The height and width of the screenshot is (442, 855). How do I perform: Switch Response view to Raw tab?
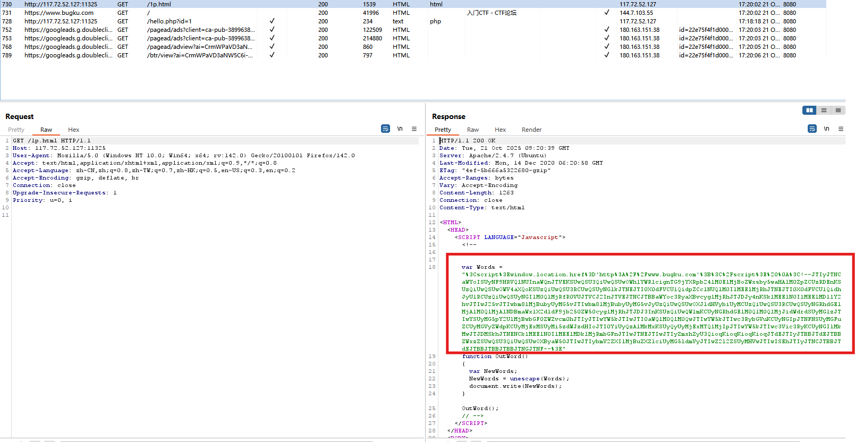pyautogui.click(x=473, y=130)
